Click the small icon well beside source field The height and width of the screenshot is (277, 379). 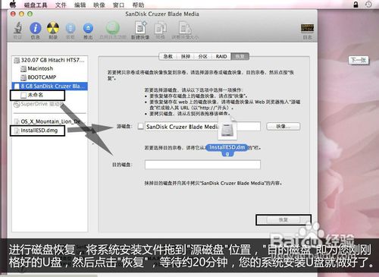click(x=141, y=126)
